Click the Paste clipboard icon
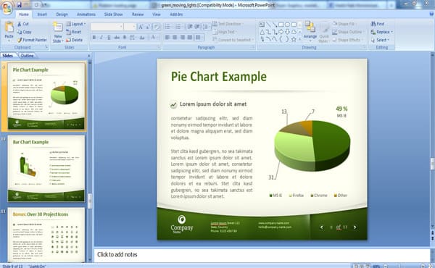435x268 pixels. [9, 28]
